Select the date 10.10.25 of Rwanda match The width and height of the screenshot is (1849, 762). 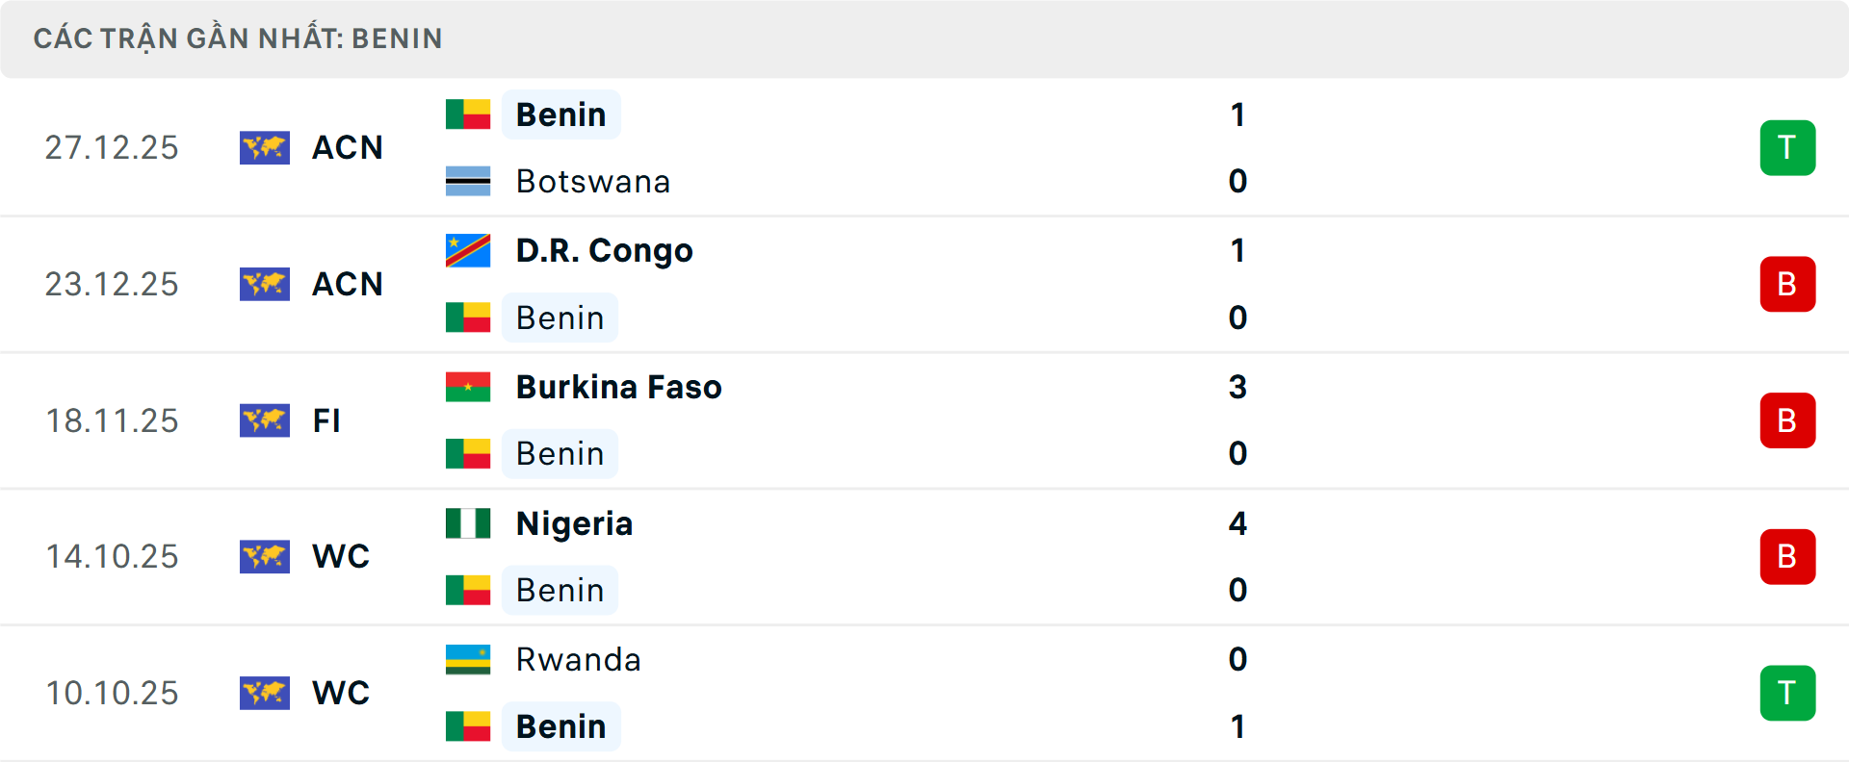point(112,693)
